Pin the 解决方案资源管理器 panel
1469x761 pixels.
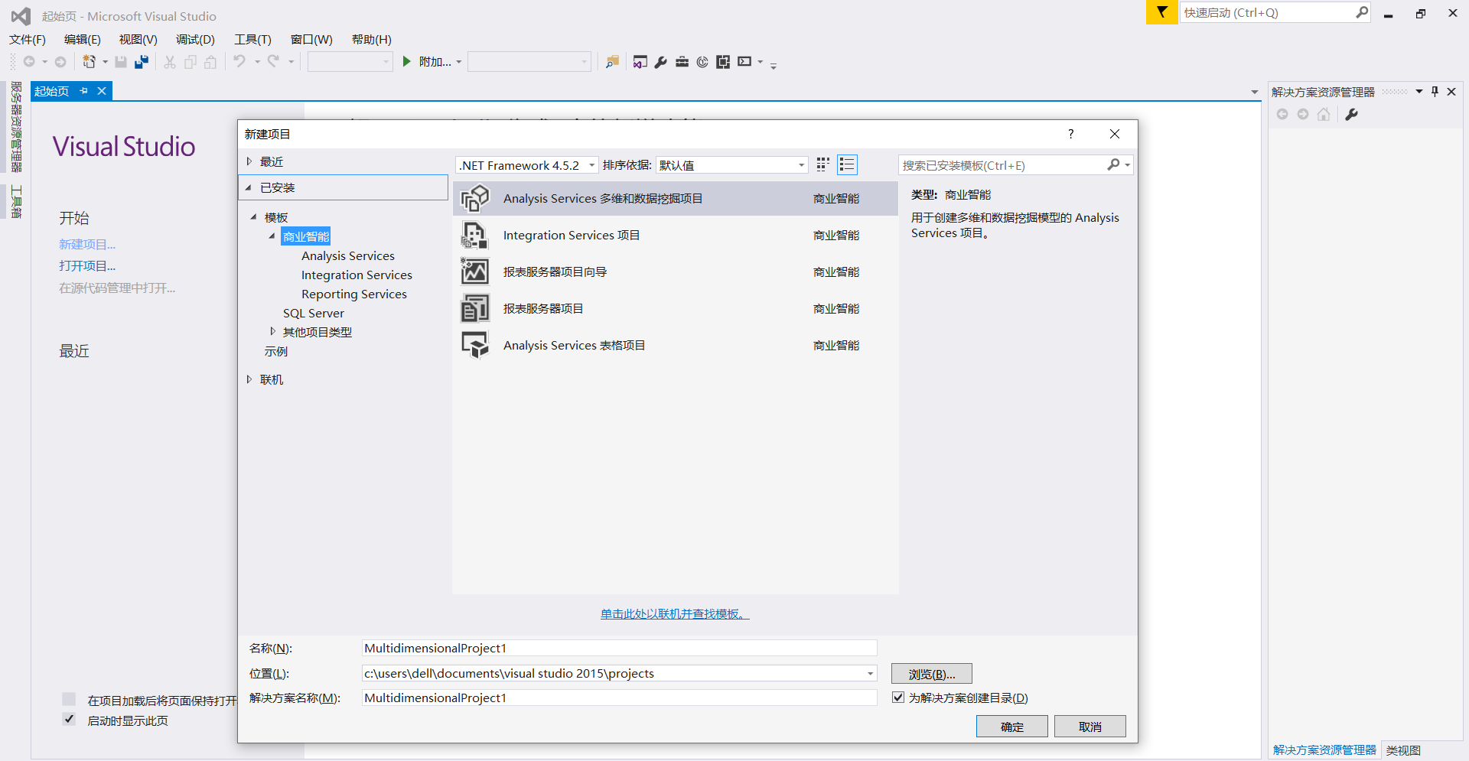tap(1435, 91)
